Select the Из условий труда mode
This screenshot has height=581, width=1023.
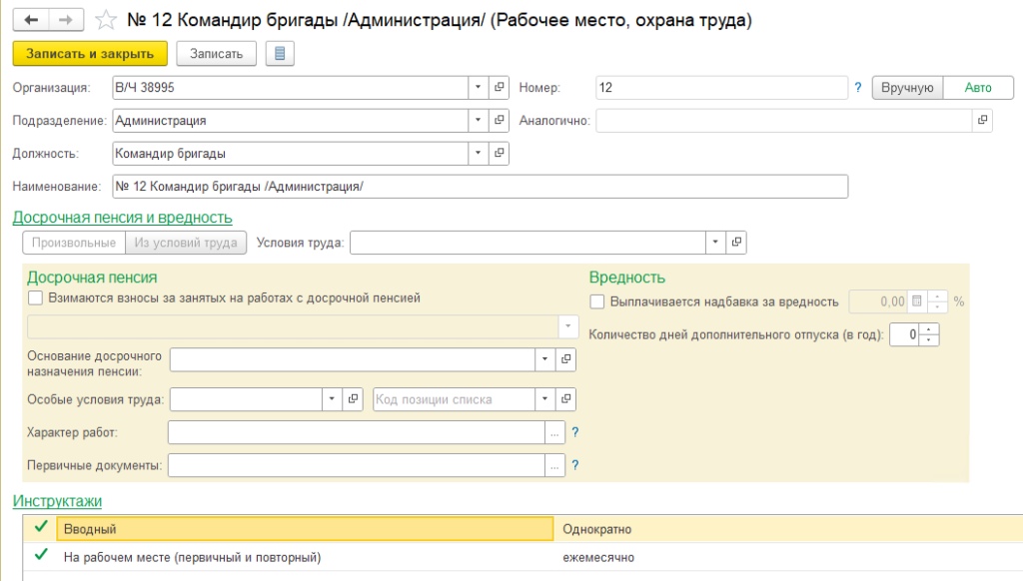click(186, 243)
